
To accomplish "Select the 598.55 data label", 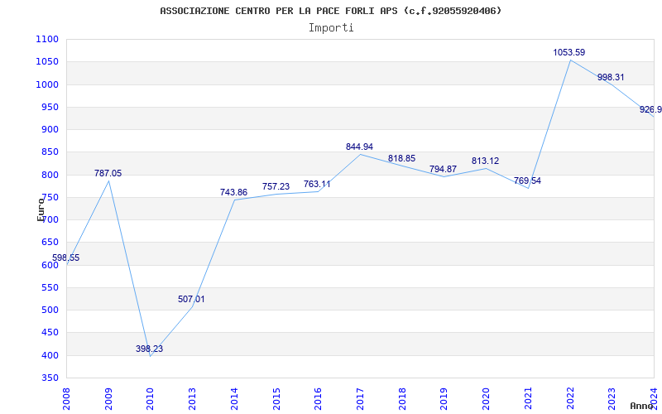I will [66, 258].
